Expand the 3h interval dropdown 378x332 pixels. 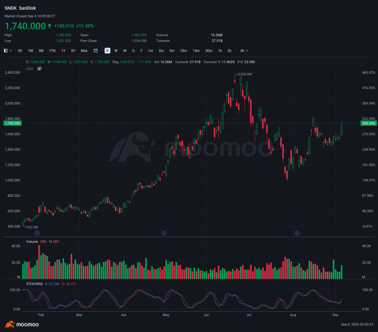[244, 51]
